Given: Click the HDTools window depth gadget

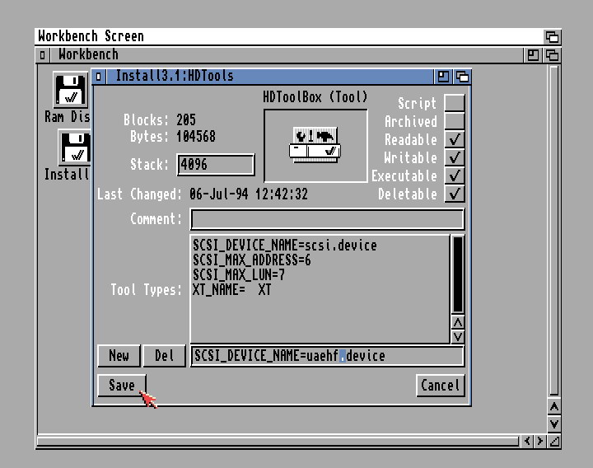Looking at the screenshot, I should click(462, 77).
